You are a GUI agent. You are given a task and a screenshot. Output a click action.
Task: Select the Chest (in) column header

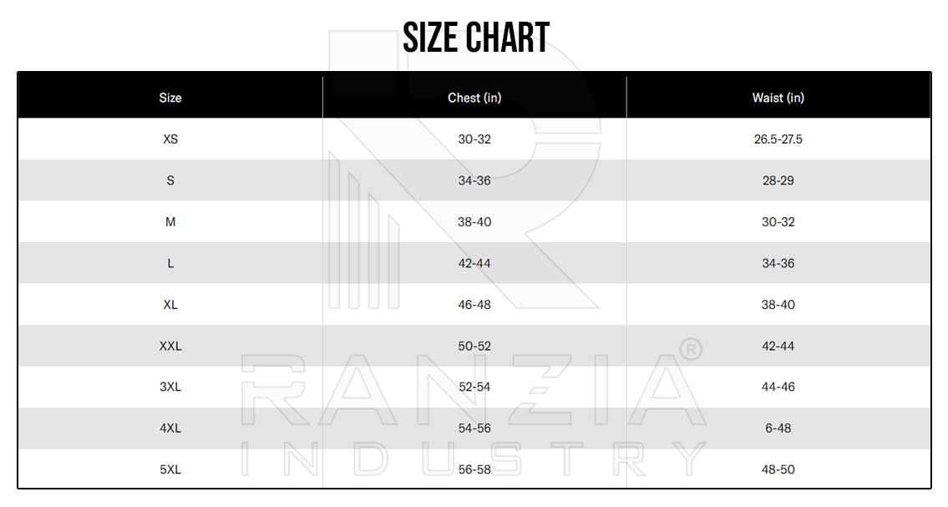coord(474,98)
